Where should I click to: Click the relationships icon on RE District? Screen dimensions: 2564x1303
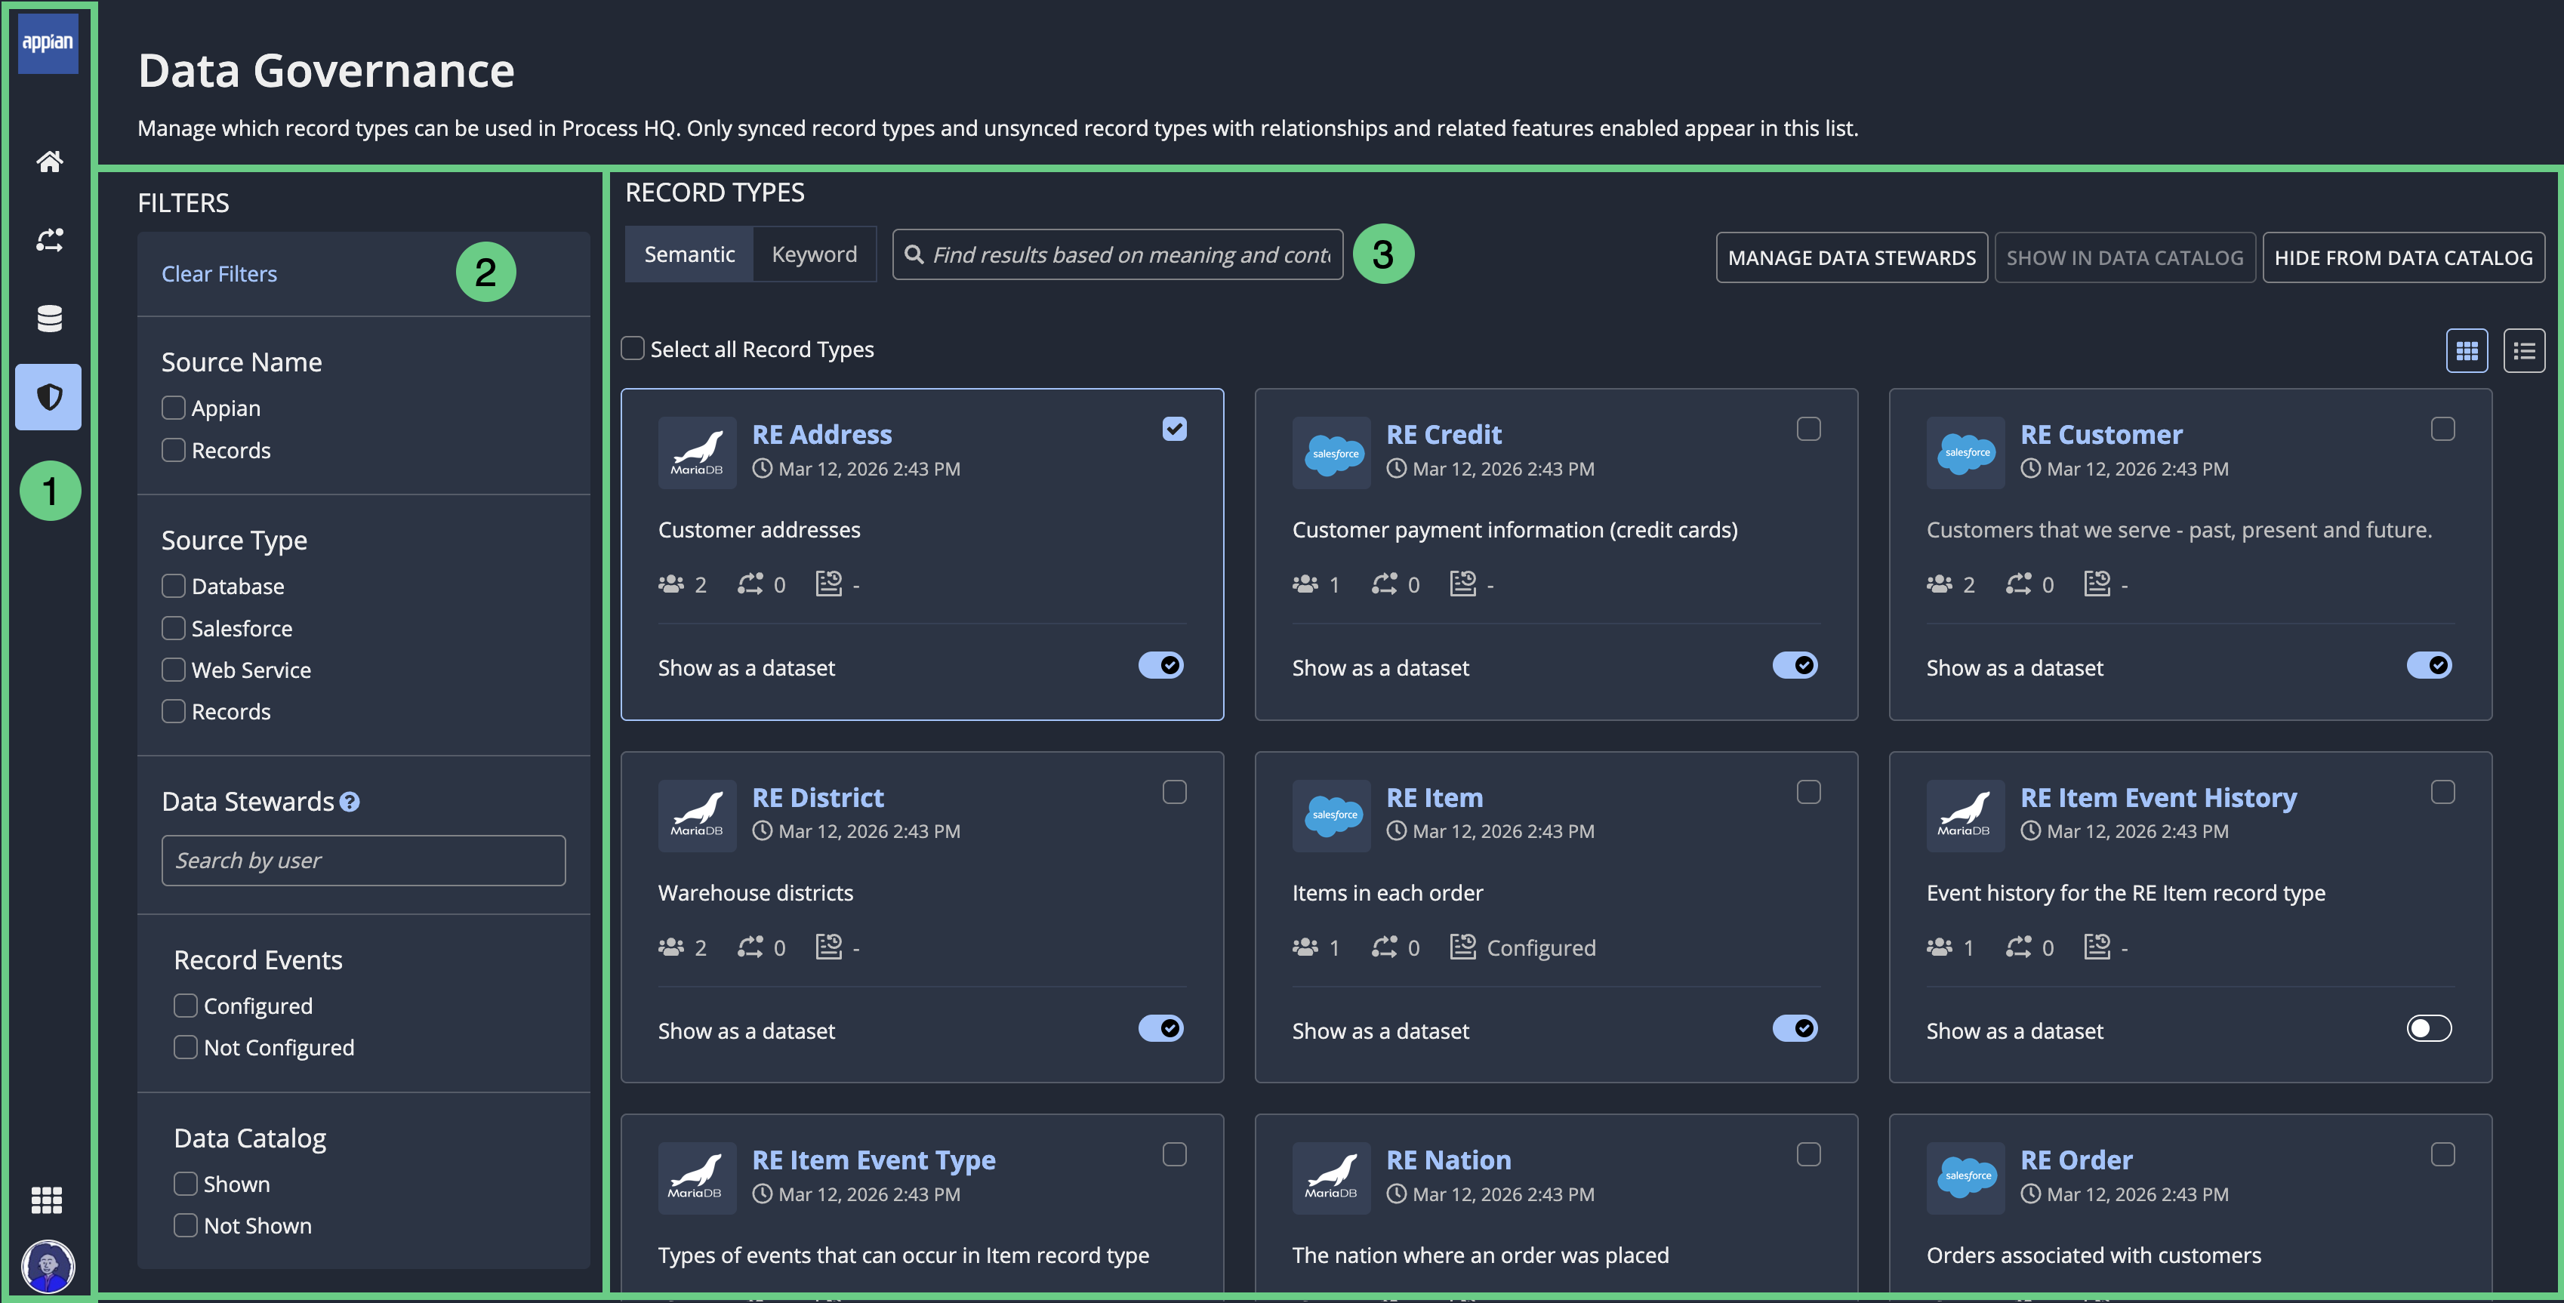750,947
